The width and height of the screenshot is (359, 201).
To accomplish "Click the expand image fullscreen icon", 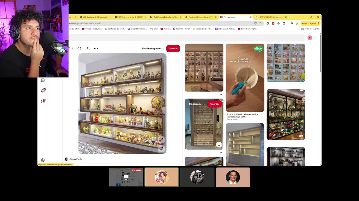I will pyautogui.click(x=161, y=140).
